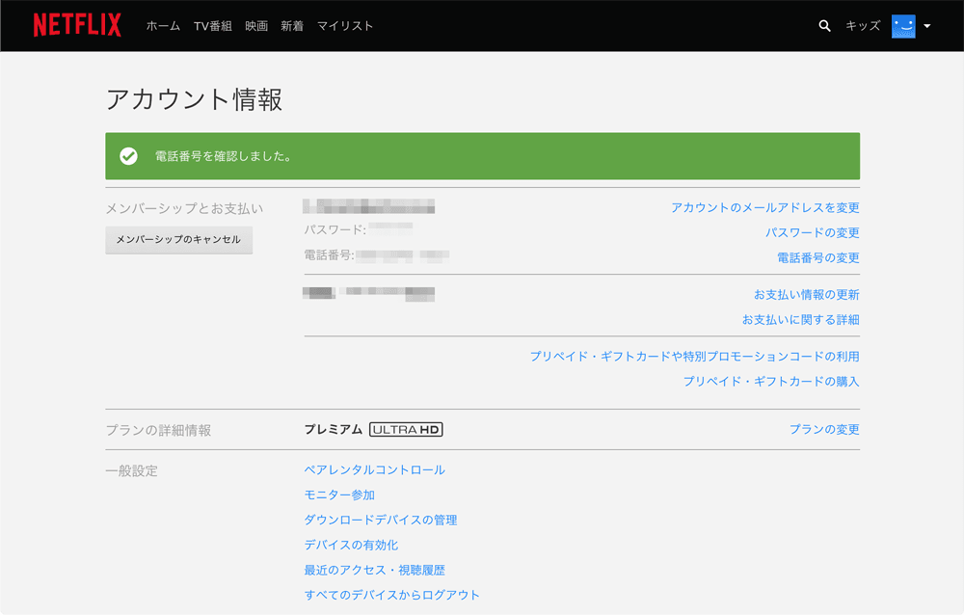Open 最近のアクセス・視聴履歴 link

(374, 571)
